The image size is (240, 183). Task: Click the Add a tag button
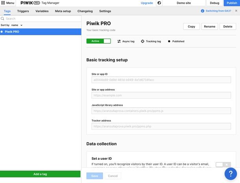[x=40, y=174]
